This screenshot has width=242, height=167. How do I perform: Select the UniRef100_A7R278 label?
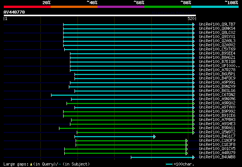coord(217,70)
